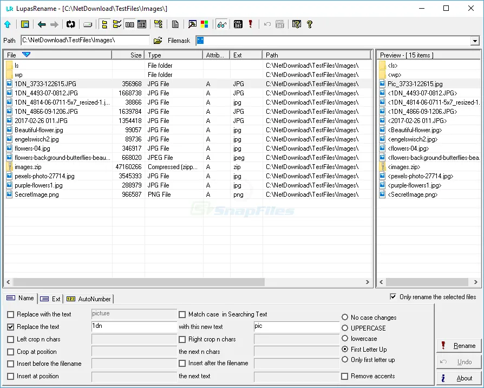Screen dimensions: 484x388
Task: Navigate back with the left arrow icon
Action: tap(42, 24)
